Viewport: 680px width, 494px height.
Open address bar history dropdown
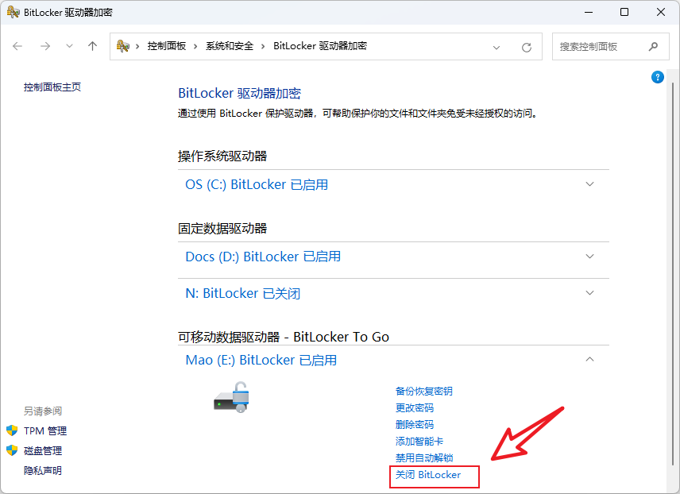(x=496, y=48)
